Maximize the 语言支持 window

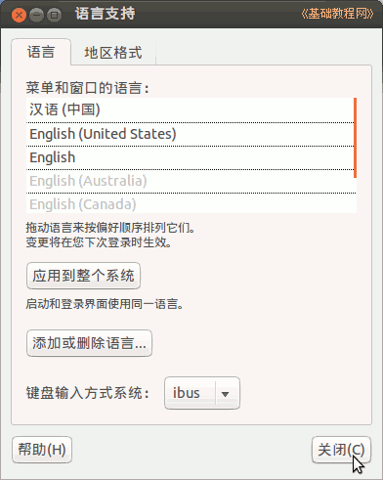tap(54, 15)
